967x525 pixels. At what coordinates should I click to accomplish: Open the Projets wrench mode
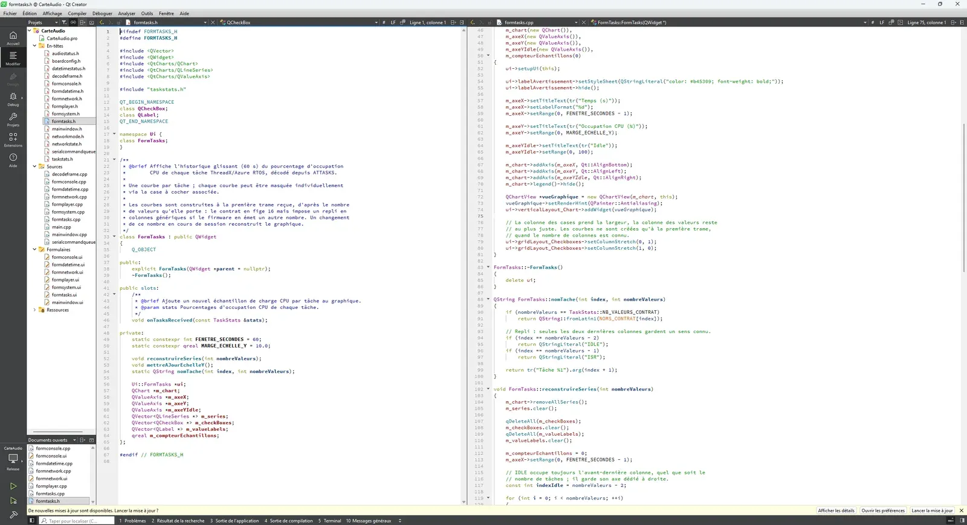tap(13, 119)
